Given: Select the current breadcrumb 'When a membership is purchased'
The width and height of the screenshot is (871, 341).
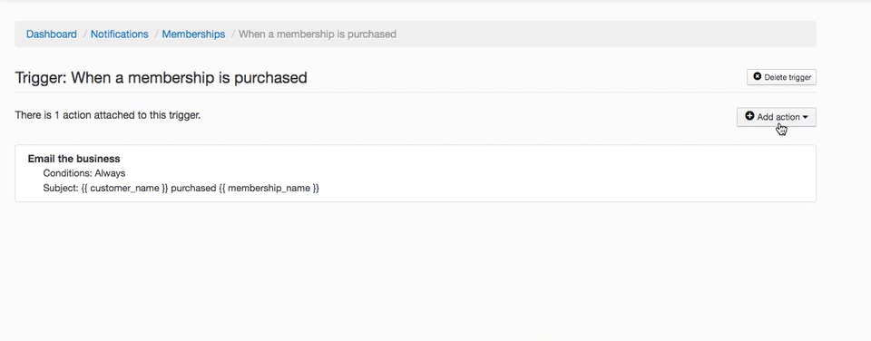Looking at the screenshot, I should pos(318,34).
